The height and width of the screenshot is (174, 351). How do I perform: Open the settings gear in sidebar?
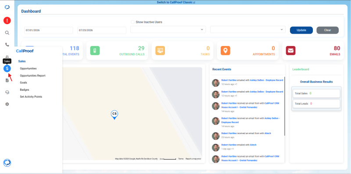7,104
